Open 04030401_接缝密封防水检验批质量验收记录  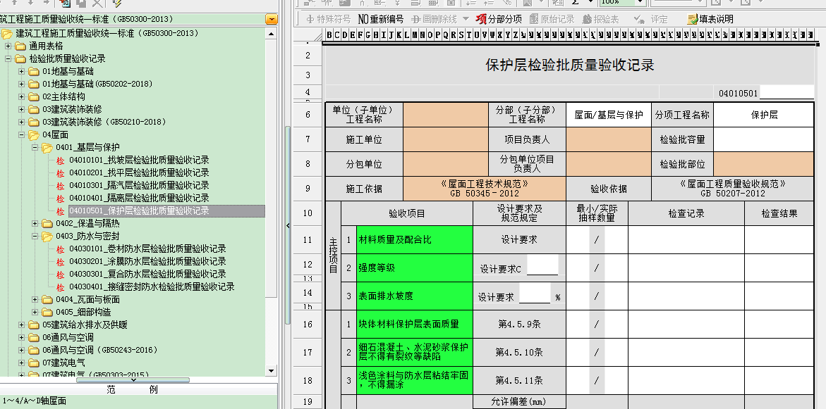151,287
